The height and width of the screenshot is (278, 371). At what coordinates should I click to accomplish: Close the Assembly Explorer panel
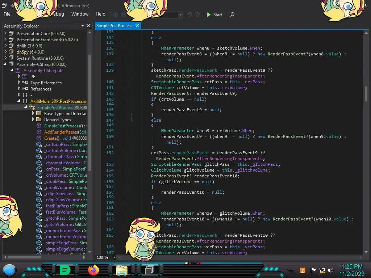click(88, 26)
